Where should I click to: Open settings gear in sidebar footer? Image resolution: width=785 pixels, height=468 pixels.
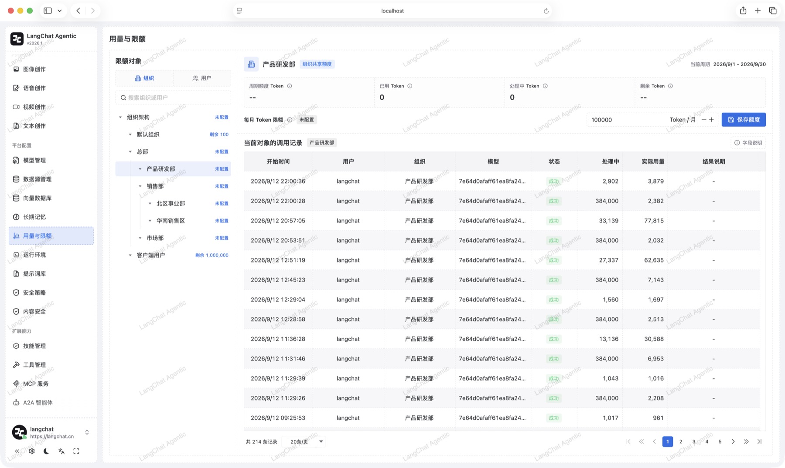(32, 451)
